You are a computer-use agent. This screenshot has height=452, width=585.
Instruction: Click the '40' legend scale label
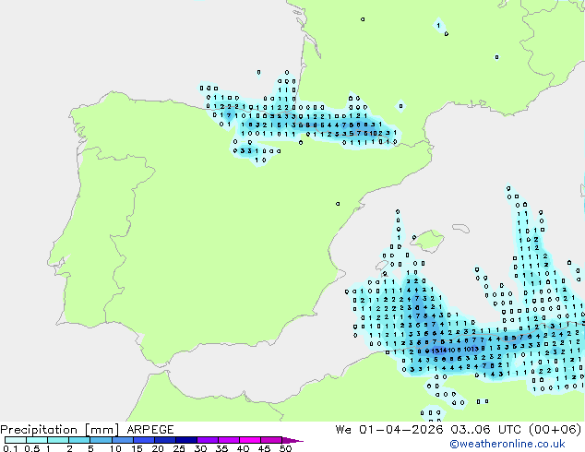(x=244, y=448)
